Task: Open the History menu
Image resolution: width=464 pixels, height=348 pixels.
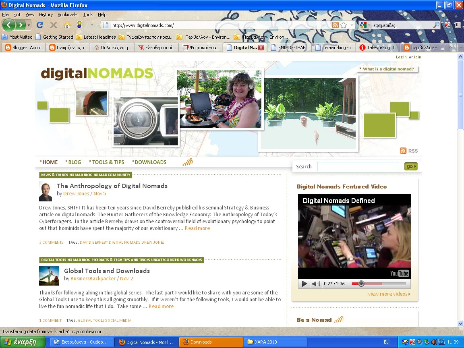Action: tap(46, 14)
